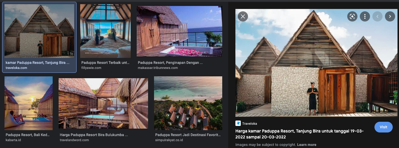Open the Learn more copyright link

(x=307, y=145)
